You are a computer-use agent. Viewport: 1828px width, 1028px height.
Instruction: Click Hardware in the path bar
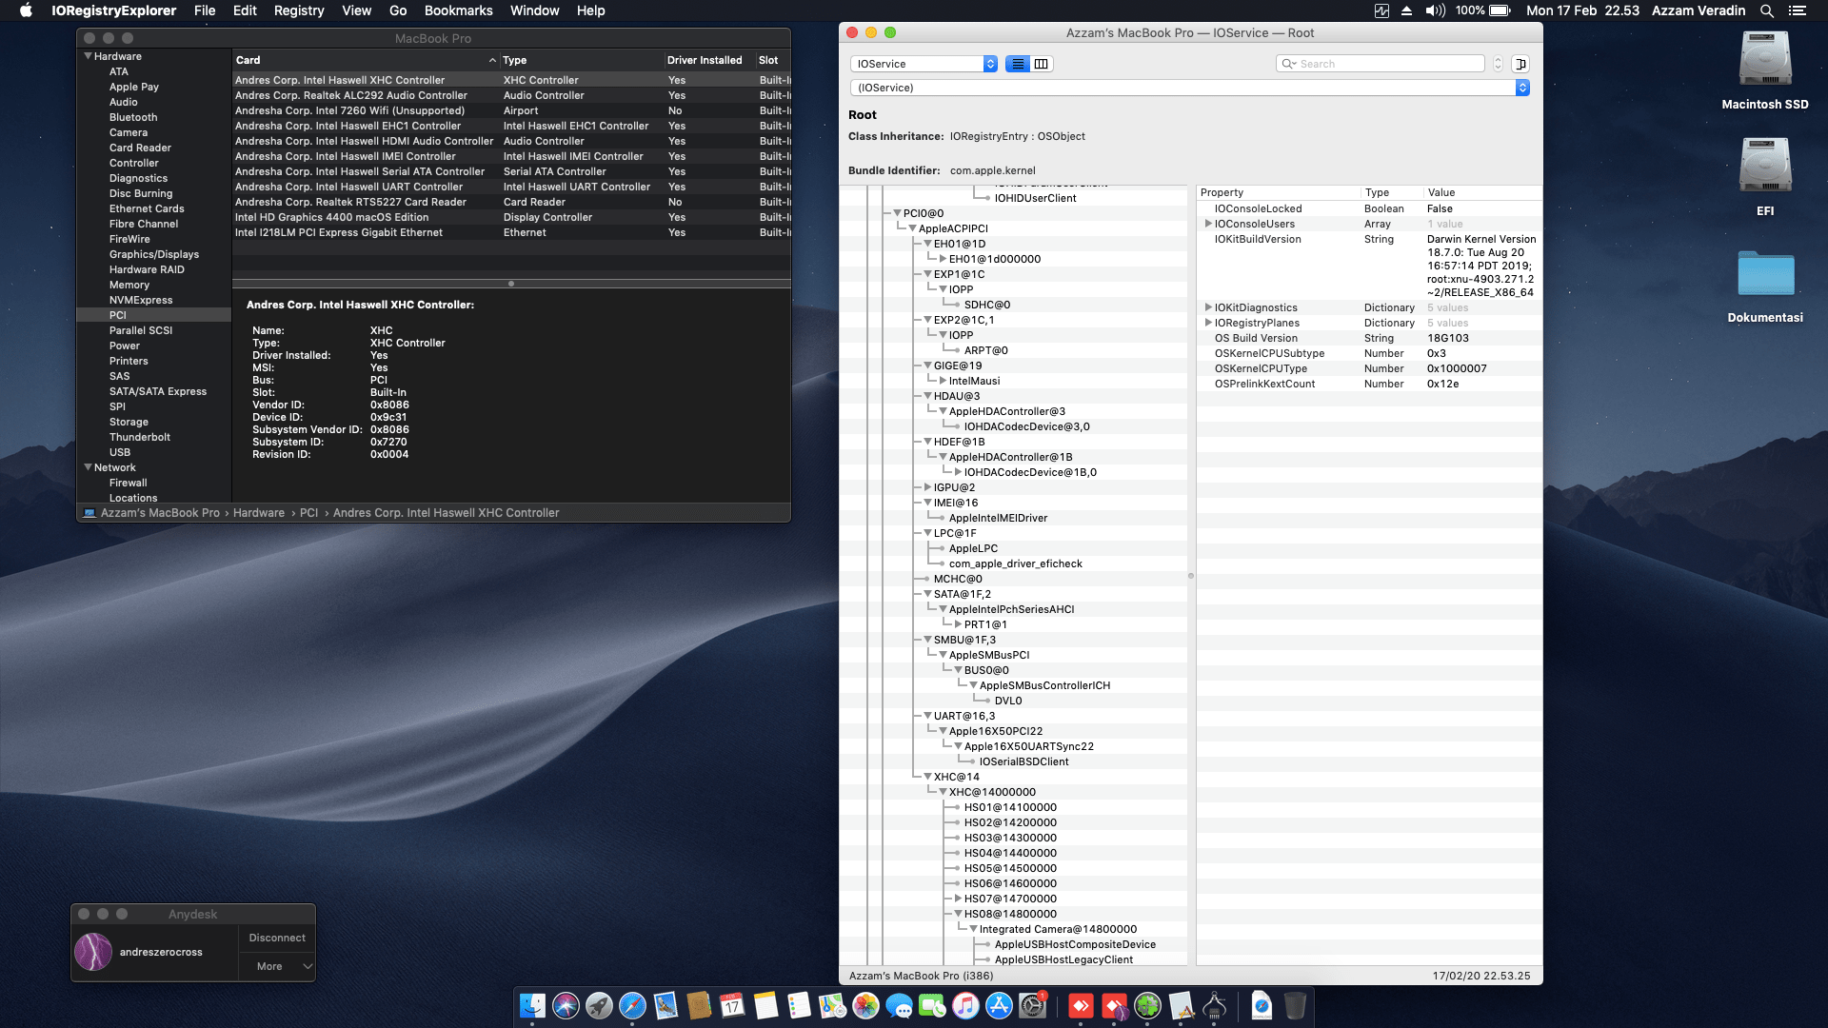(x=259, y=513)
